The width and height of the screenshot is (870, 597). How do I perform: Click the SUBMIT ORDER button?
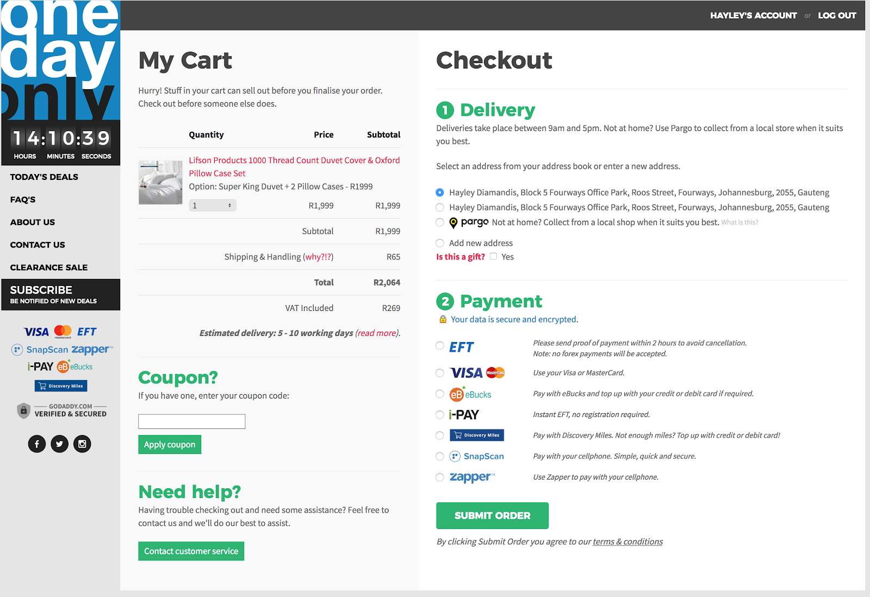[492, 515]
